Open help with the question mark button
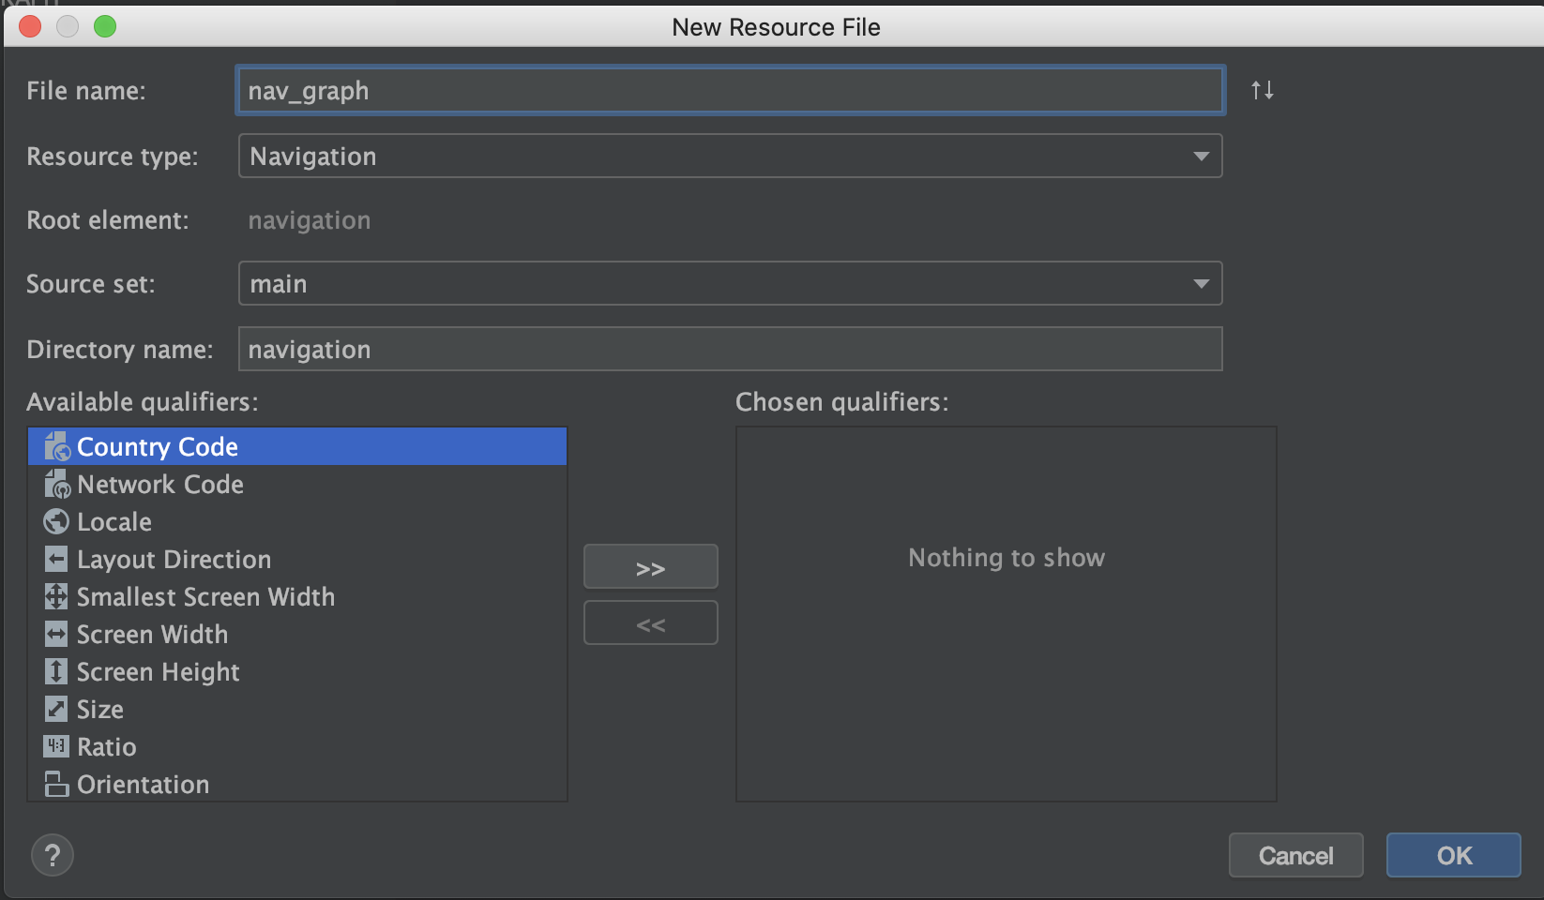This screenshot has width=1544, height=900. click(53, 855)
